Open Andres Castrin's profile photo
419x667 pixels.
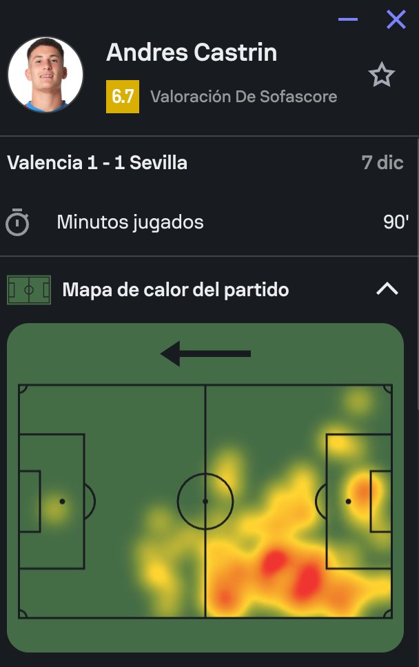click(x=45, y=75)
